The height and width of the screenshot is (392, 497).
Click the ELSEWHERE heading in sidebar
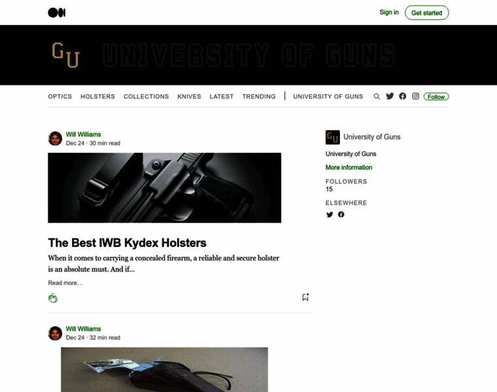[x=346, y=203]
